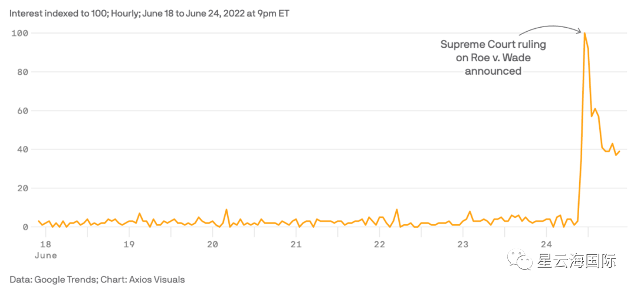The height and width of the screenshot is (289, 637).
Task: Click the 80 label on the y-axis
Action: pyautogui.click(x=22, y=72)
